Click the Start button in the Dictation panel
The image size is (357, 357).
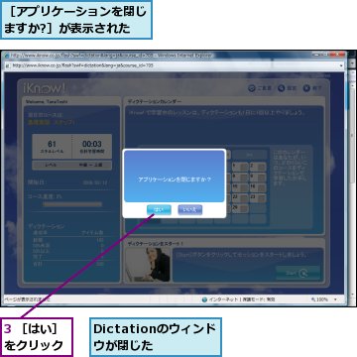tap(298, 273)
